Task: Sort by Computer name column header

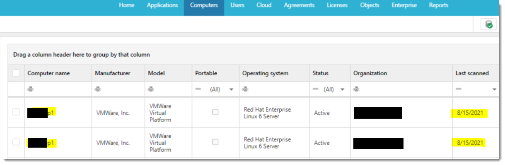Action: tap(58, 73)
